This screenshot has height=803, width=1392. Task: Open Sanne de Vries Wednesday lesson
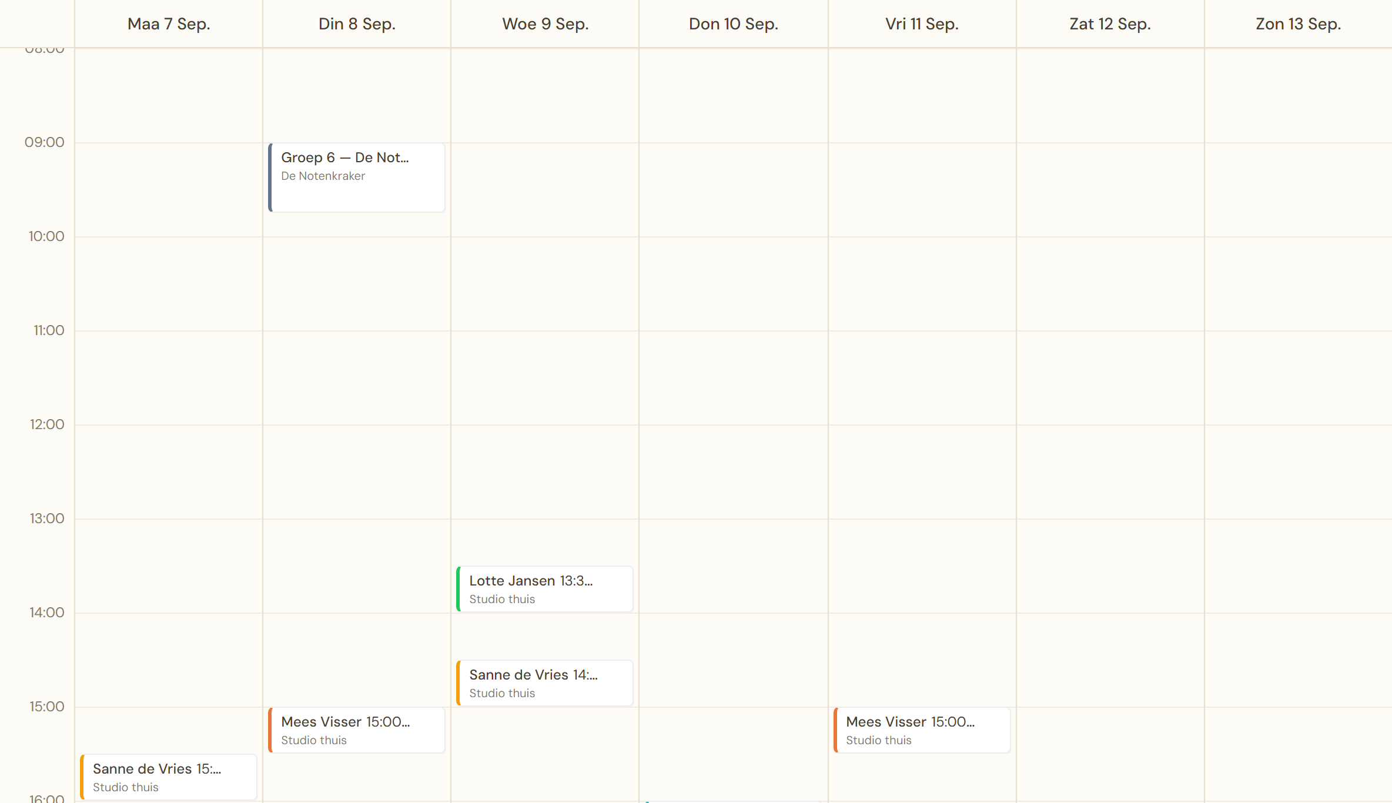[545, 683]
